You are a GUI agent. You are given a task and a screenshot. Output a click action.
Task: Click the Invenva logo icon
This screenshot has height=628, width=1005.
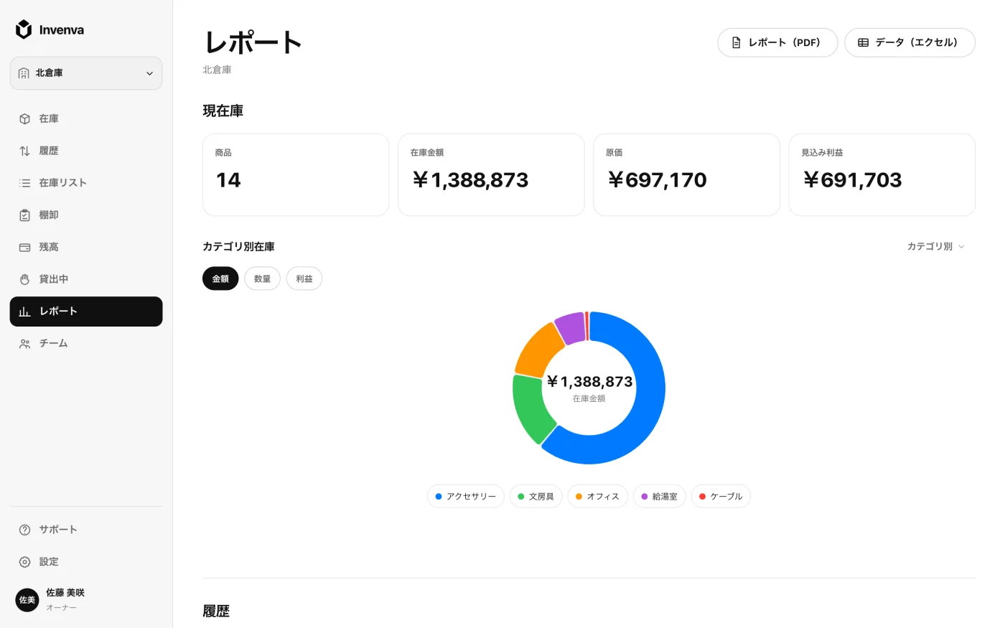point(24,29)
